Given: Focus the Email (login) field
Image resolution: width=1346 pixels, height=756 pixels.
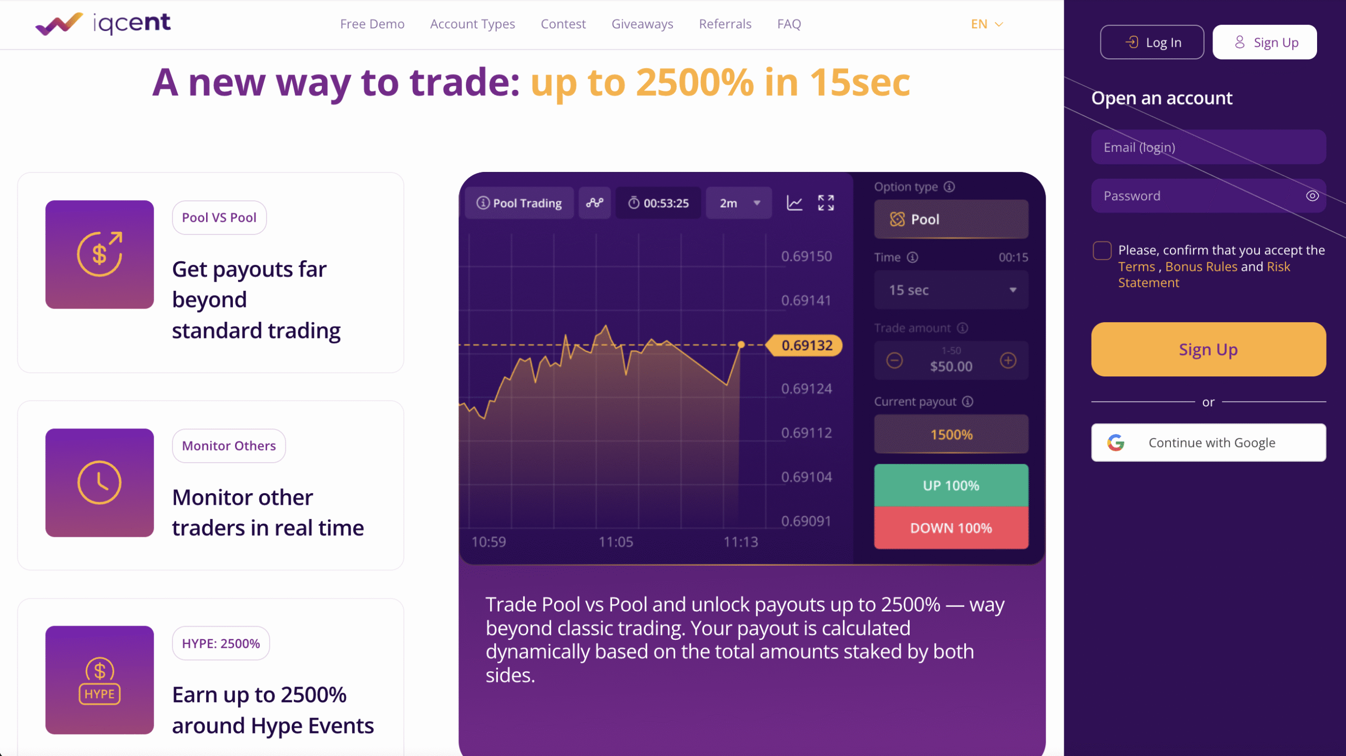Looking at the screenshot, I should [1208, 147].
